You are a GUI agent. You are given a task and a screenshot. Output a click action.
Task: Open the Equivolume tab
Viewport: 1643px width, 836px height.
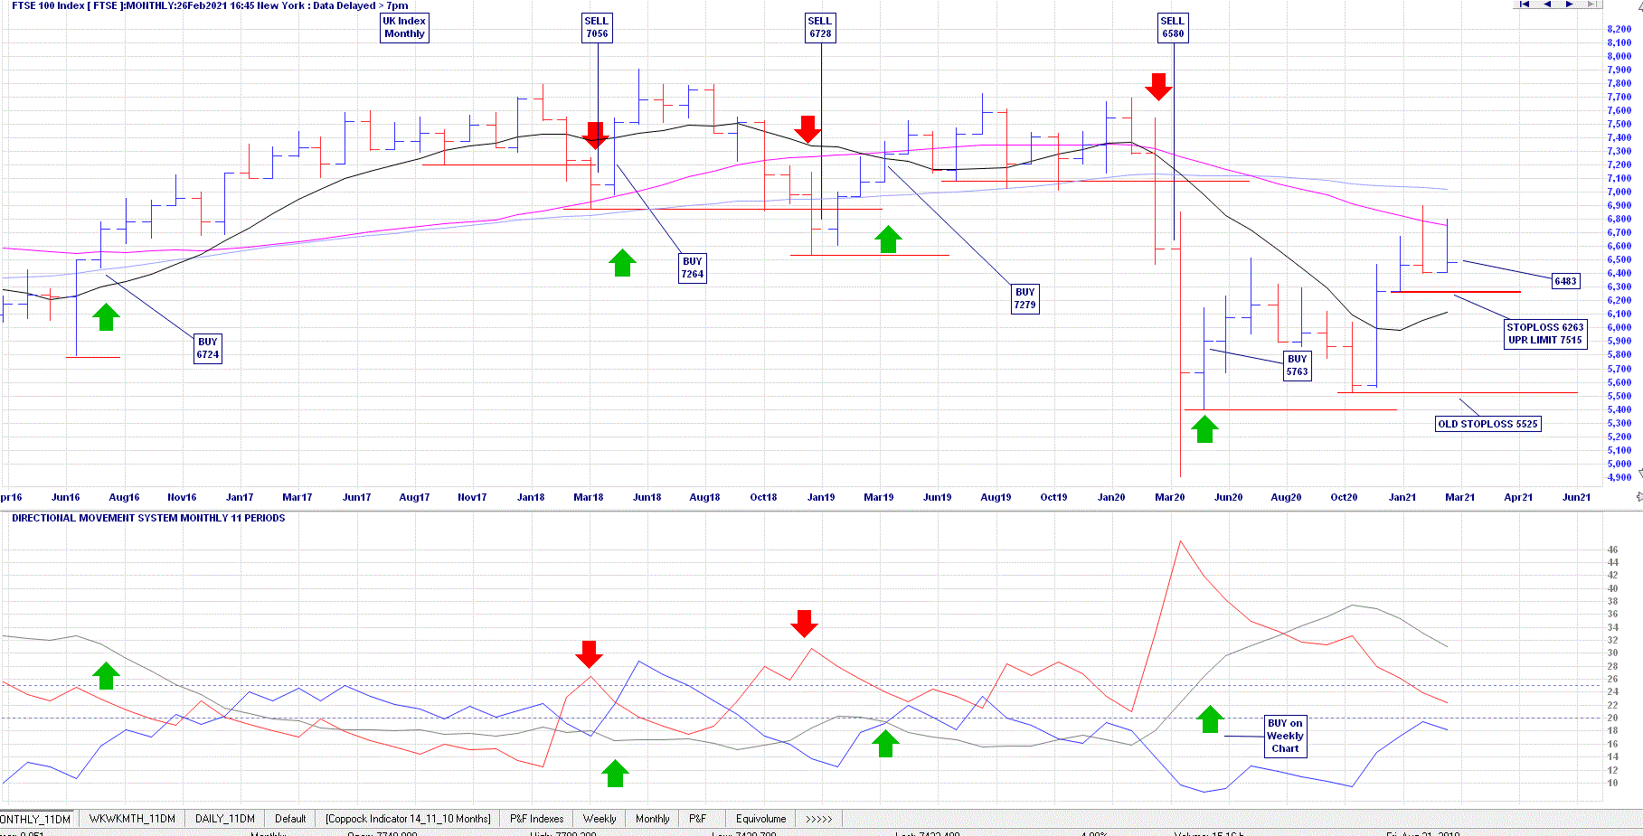click(761, 819)
